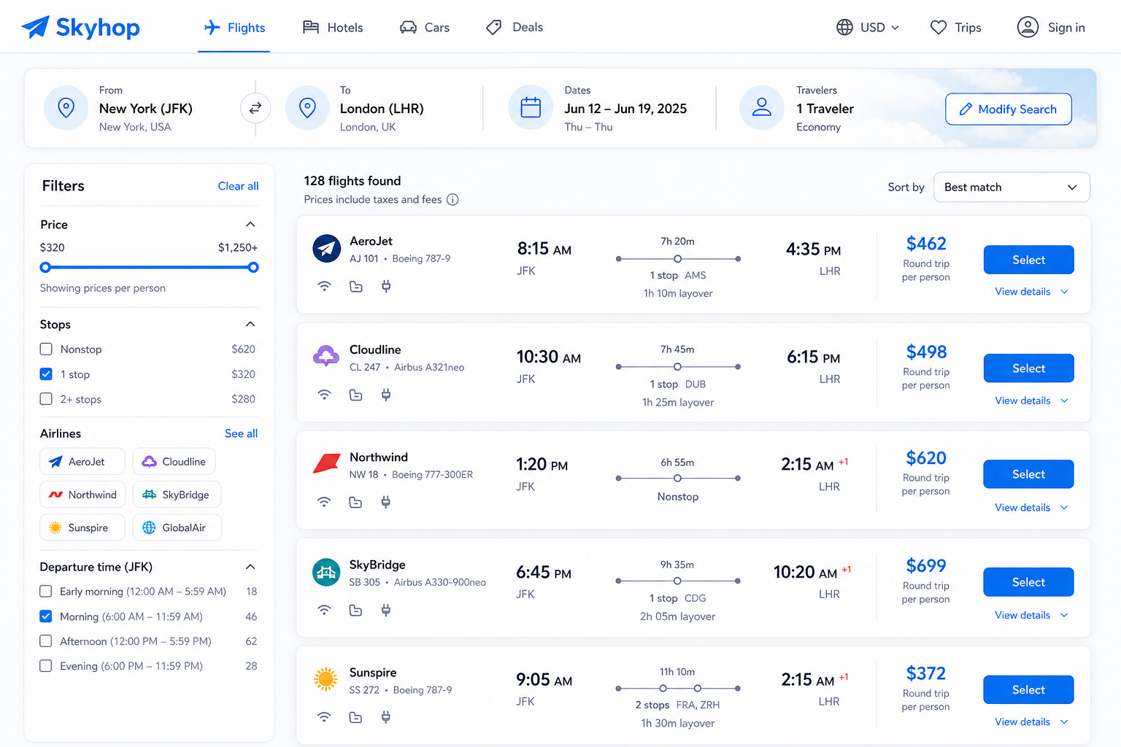This screenshot has height=747, width=1121.
Task: Click the Travelers person icon
Action: pyautogui.click(x=762, y=108)
